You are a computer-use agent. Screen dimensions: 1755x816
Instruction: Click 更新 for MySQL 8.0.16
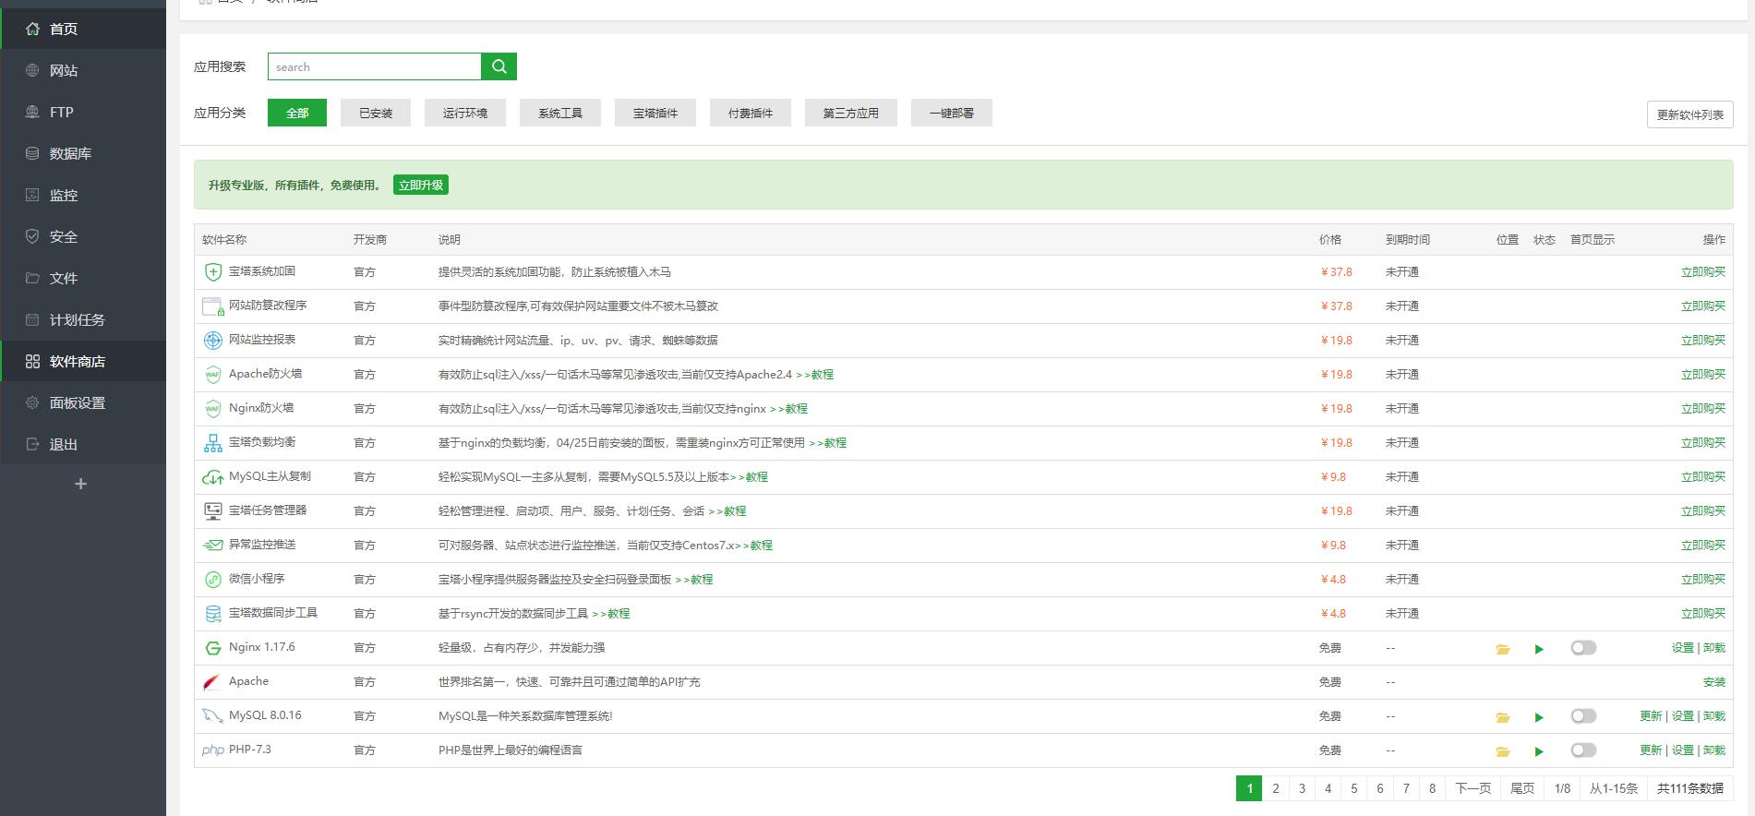pos(1652,716)
